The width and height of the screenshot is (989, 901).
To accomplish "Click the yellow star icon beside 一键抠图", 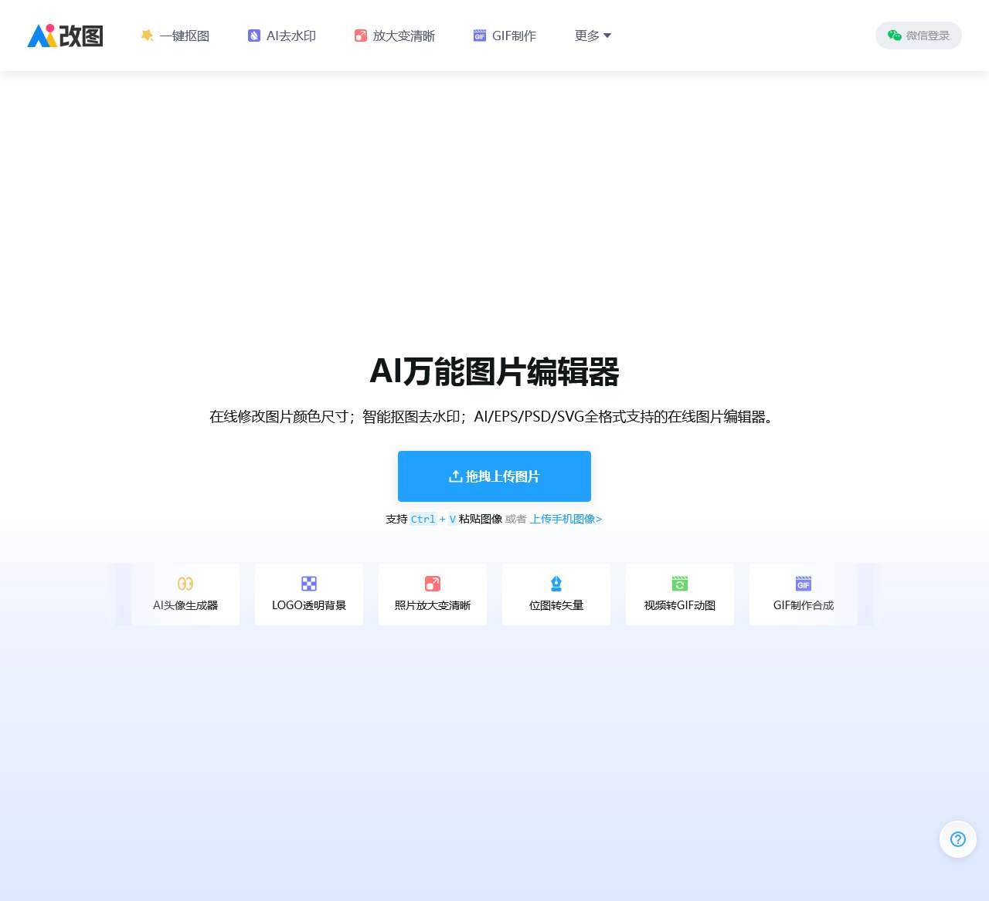I will [146, 35].
